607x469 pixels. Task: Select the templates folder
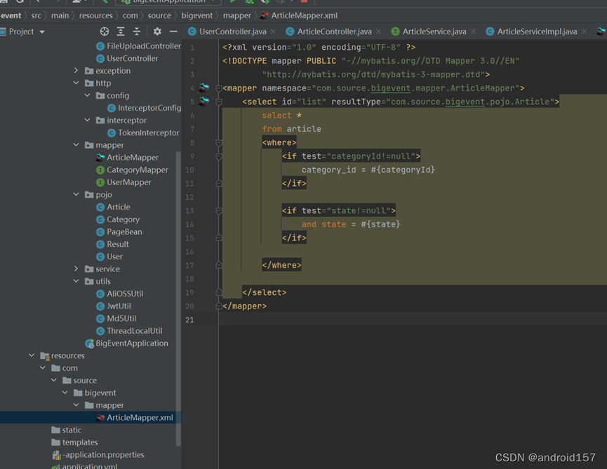point(74,442)
